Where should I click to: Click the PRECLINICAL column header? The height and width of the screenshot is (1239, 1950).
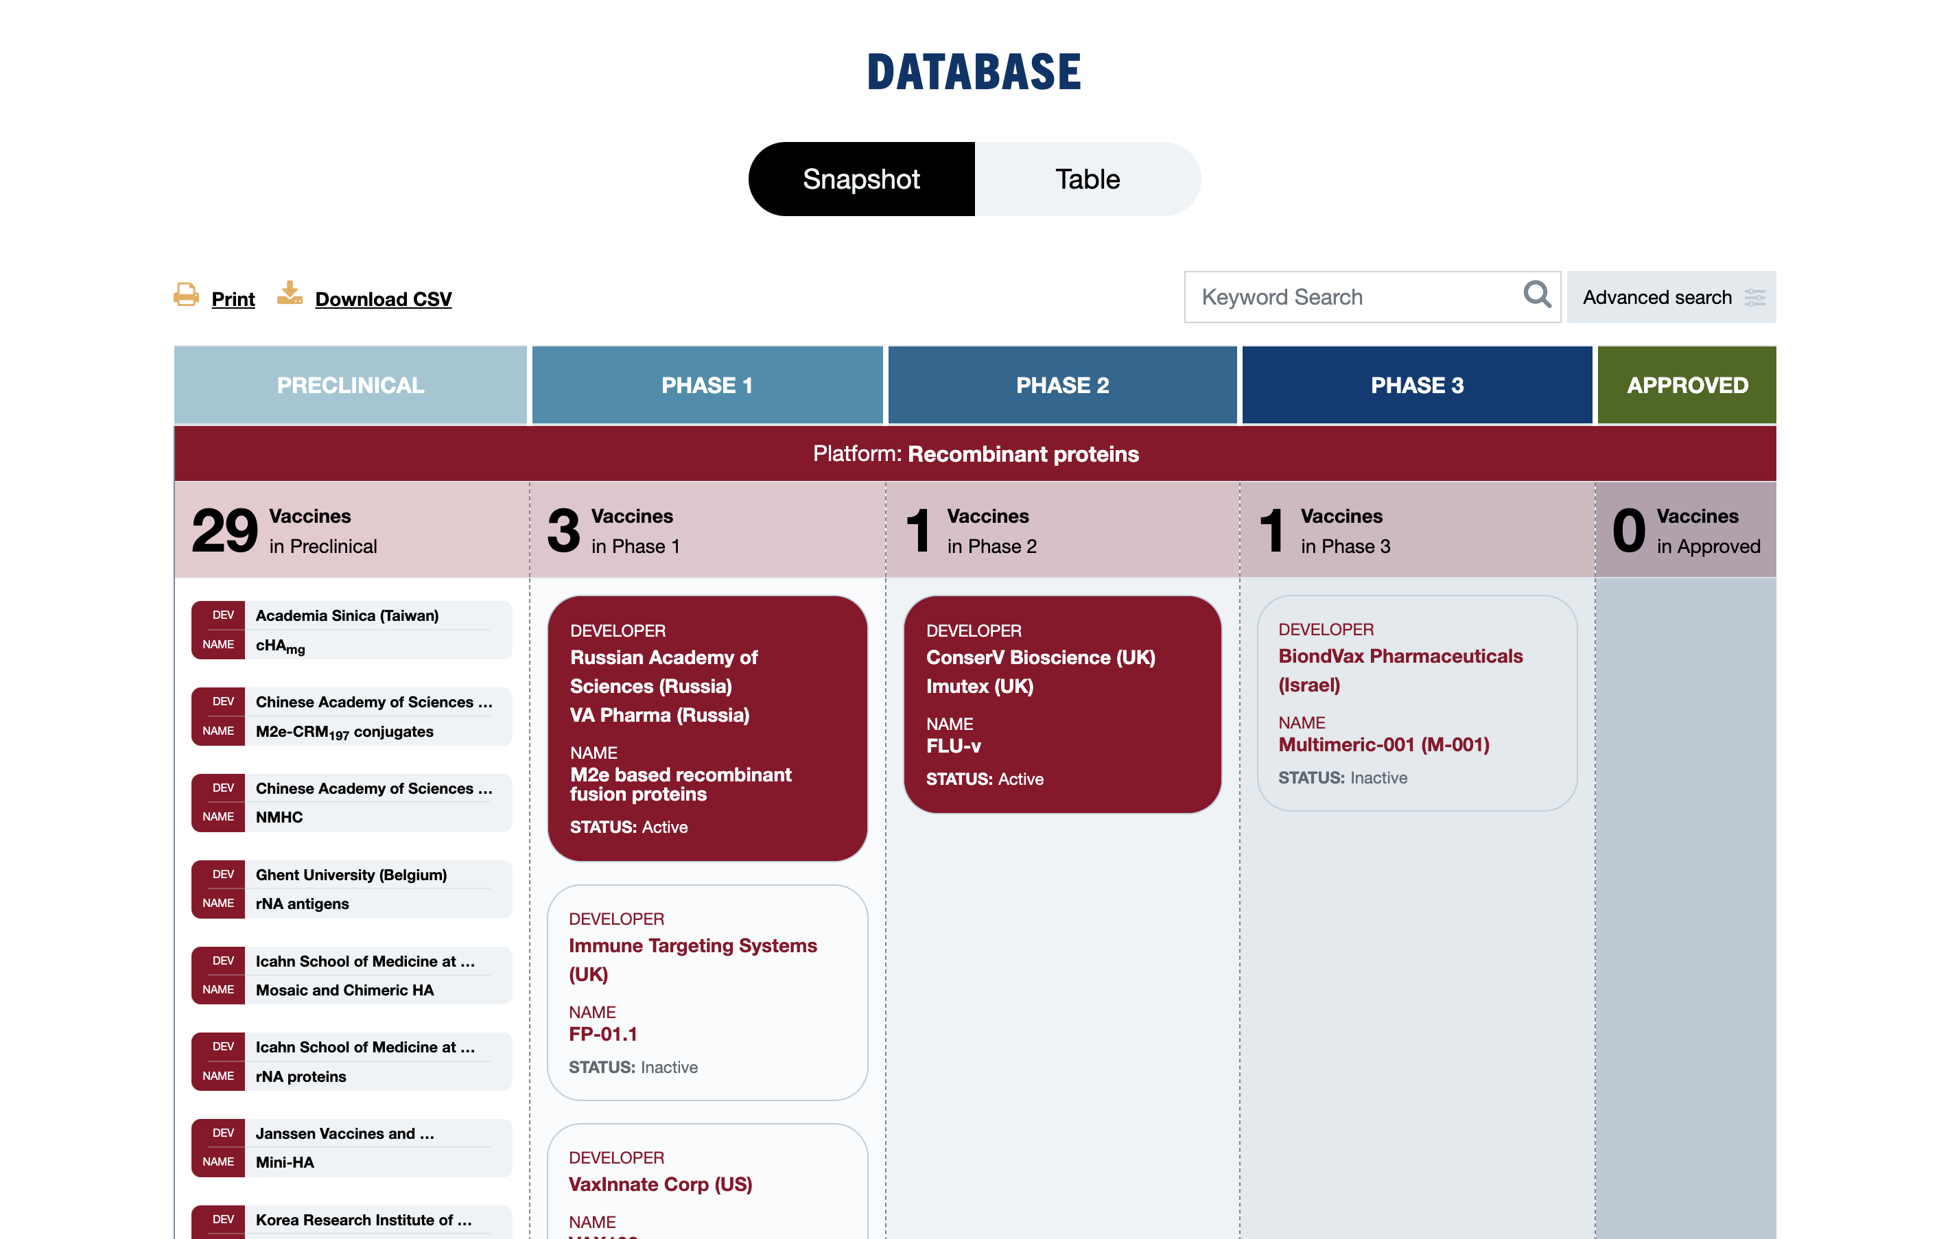click(x=350, y=385)
